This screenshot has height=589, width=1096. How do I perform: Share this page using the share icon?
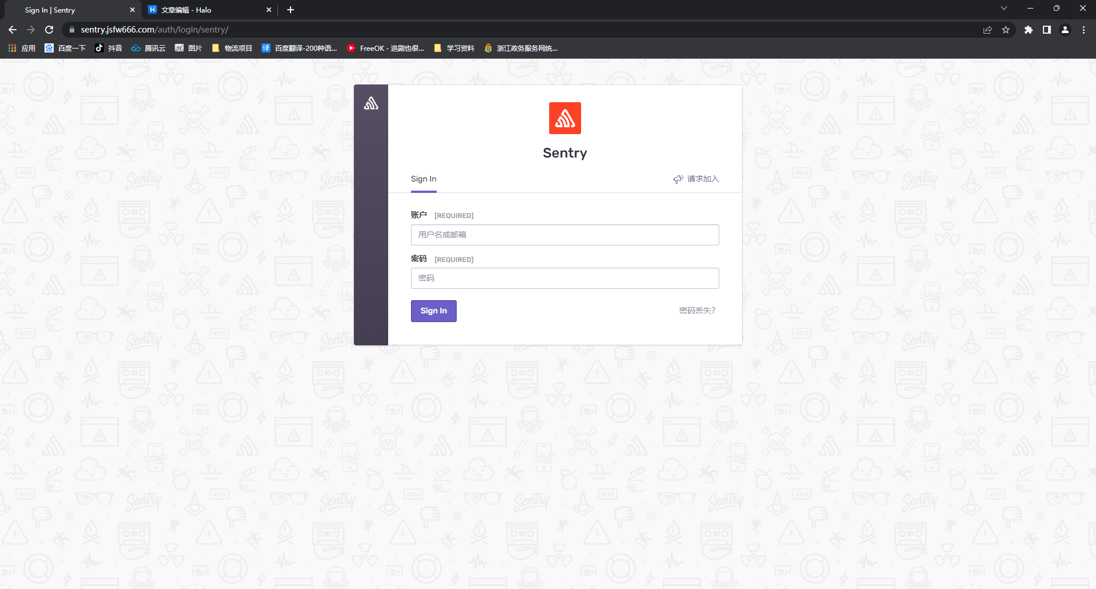(988, 30)
